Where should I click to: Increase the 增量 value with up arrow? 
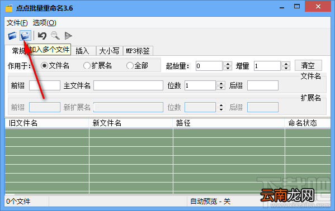(286, 64)
